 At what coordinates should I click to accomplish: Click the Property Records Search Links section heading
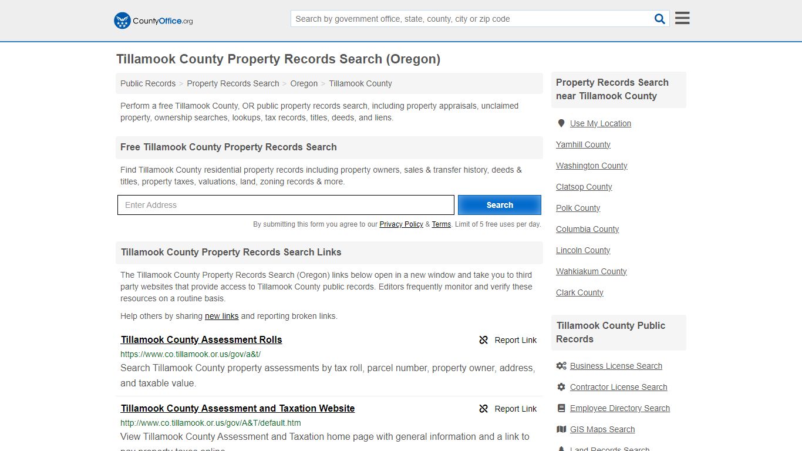coord(231,252)
